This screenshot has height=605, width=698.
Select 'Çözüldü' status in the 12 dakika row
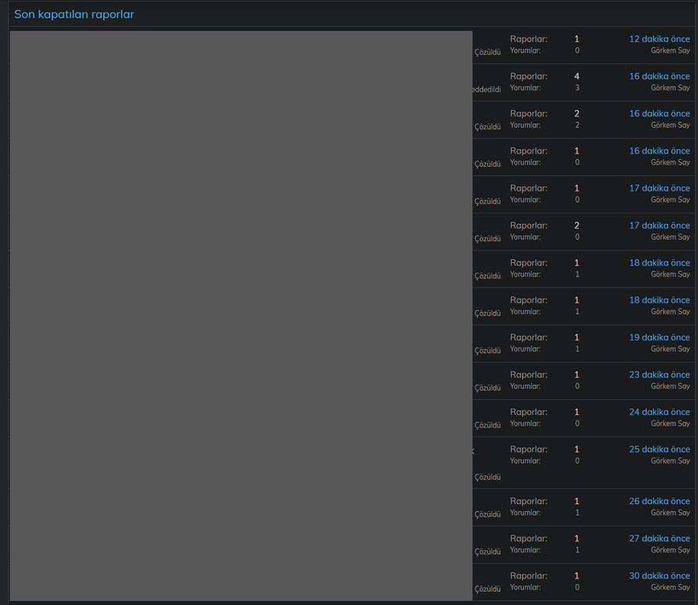click(x=488, y=52)
